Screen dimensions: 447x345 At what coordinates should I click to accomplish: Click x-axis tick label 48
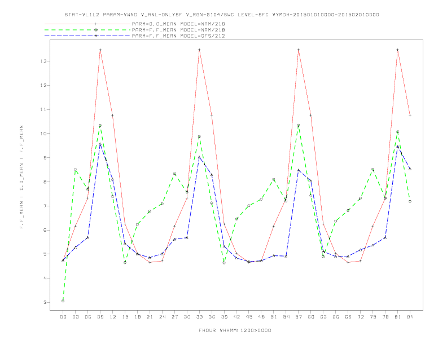pyautogui.click(x=261, y=317)
